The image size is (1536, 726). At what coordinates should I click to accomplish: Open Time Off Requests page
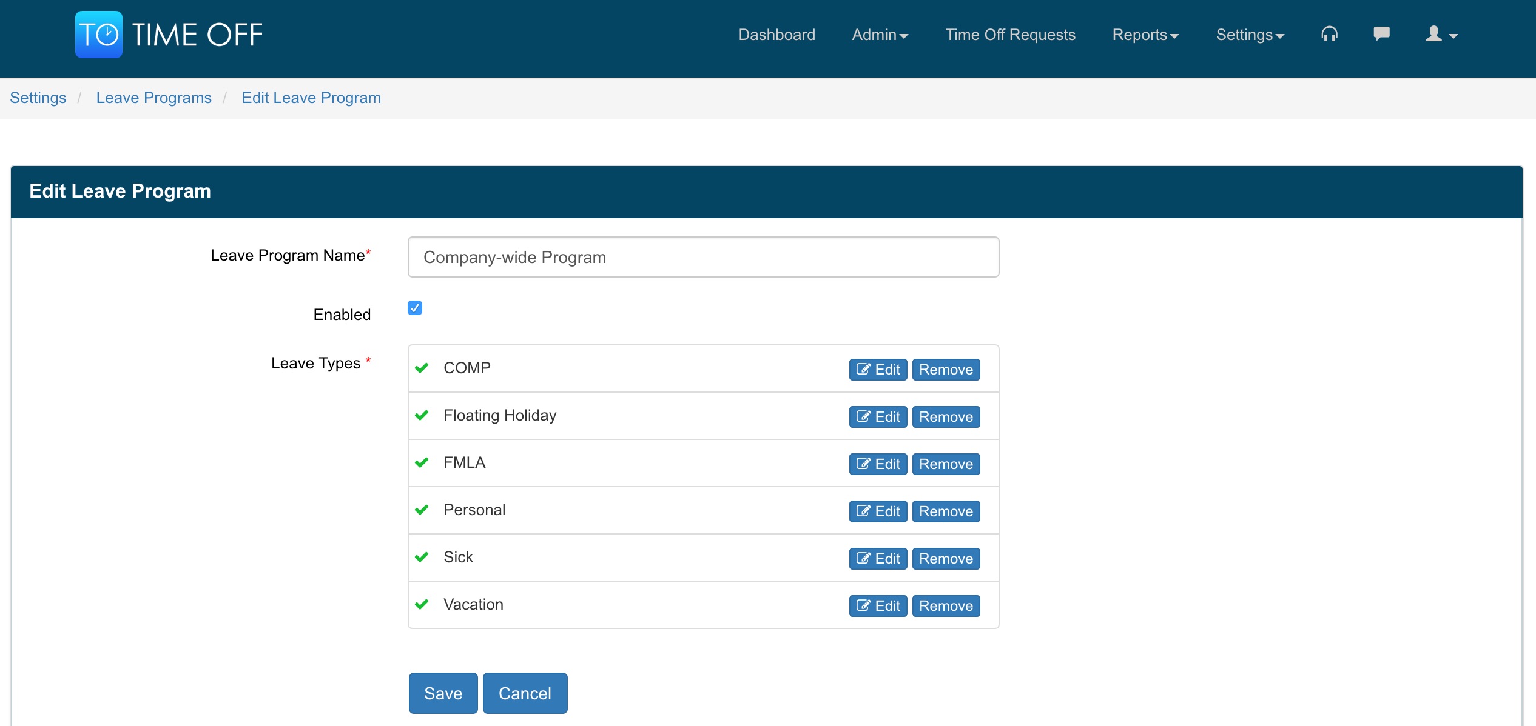(x=1010, y=35)
